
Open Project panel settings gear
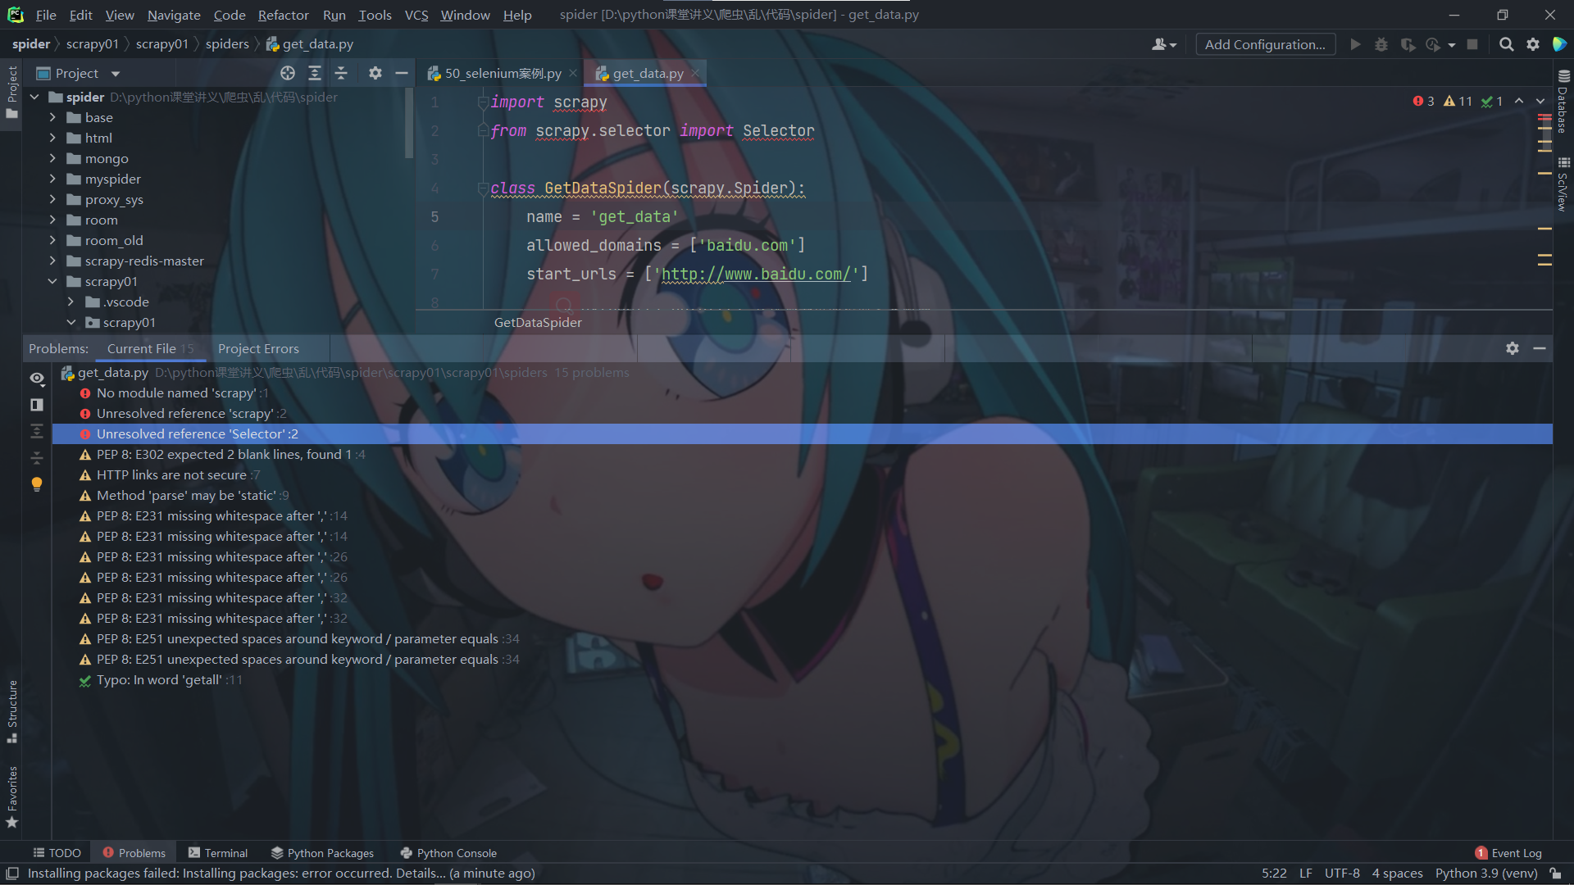(375, 74)
